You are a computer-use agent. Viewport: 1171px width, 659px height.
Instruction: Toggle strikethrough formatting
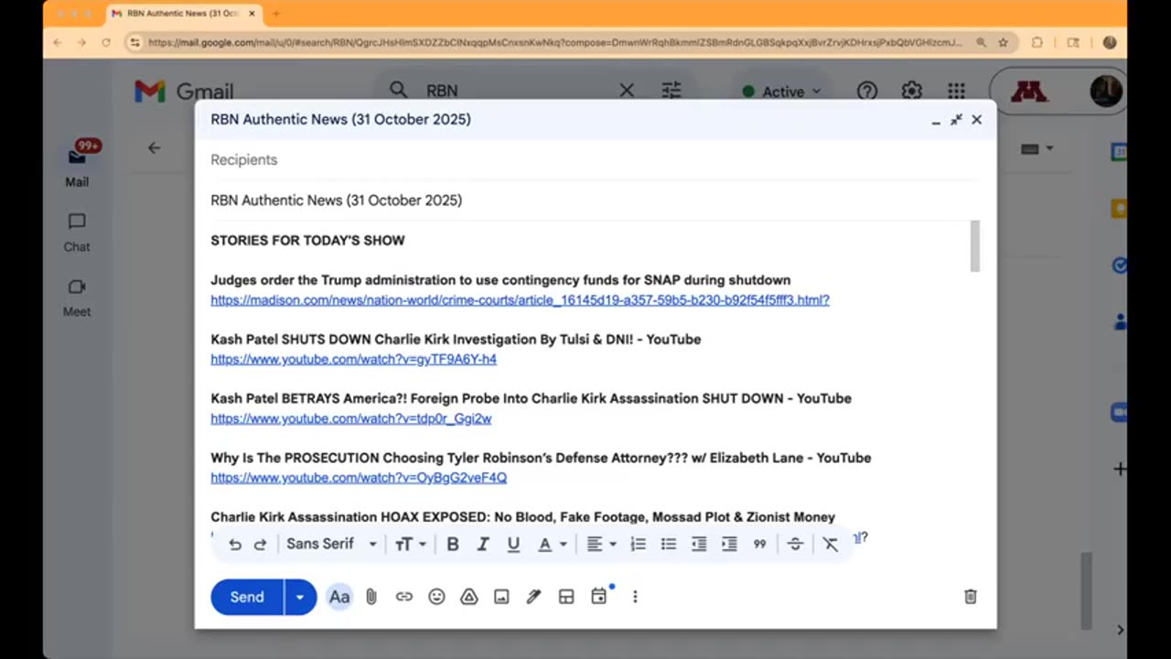[x=795, y=545]
